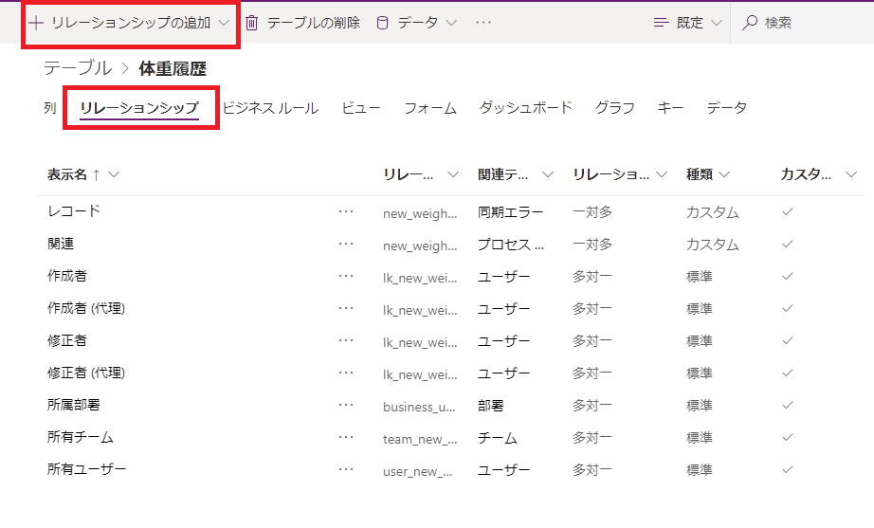Viewport: 874px width, 528px height.
Task: Open リレー... column header chevron
Action: [x=453, y=174]
